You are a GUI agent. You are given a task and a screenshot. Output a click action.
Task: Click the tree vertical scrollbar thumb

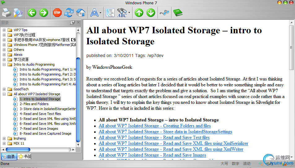[x=78, y=100]
